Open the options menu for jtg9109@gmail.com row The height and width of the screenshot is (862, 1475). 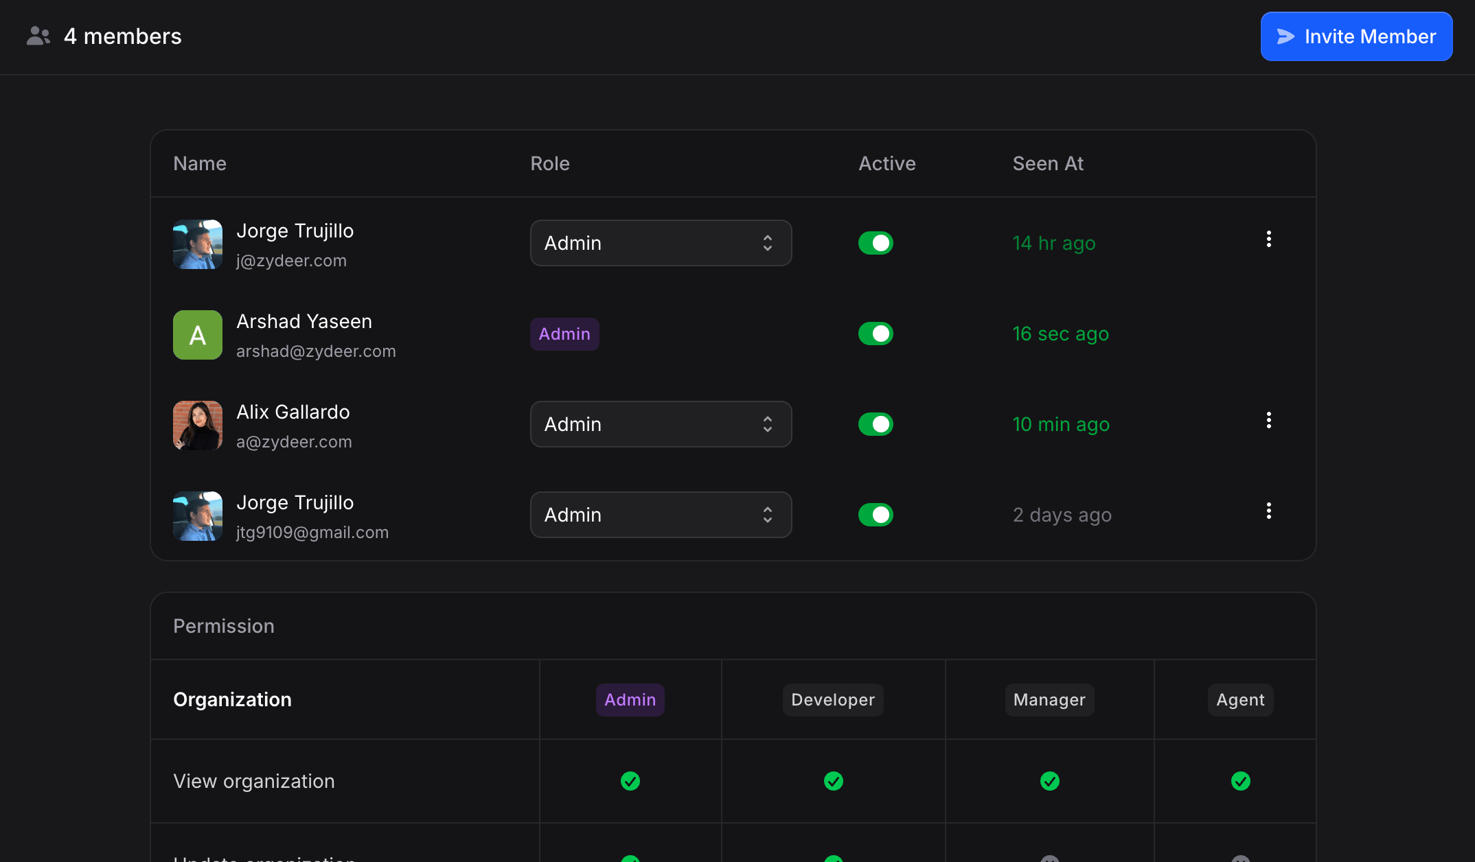tap(1268, 510)
